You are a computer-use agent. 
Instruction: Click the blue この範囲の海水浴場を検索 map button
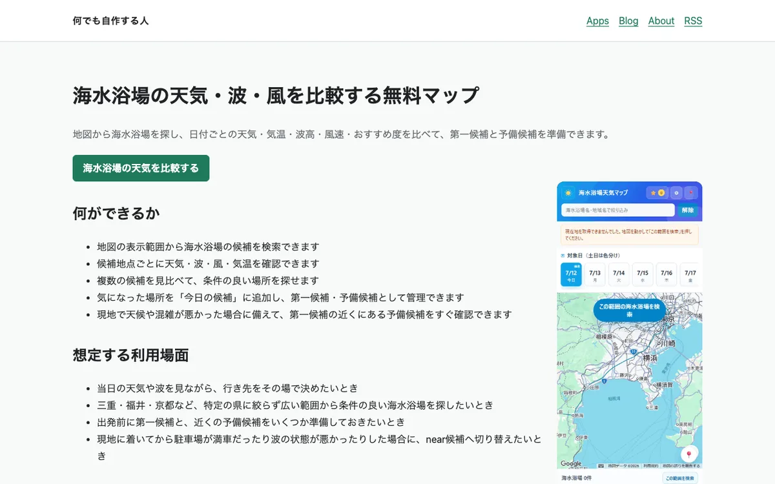coord(630,310)
